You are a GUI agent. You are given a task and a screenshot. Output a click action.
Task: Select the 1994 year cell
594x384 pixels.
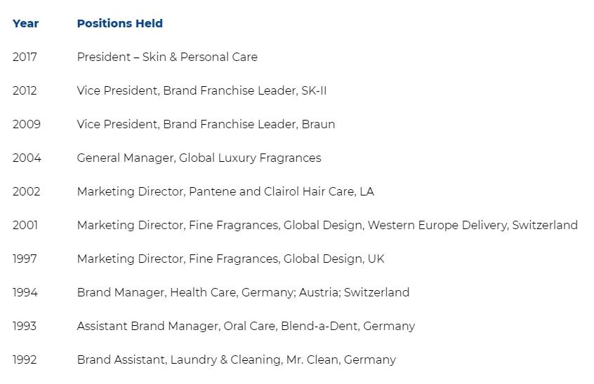tap(25, 292)
